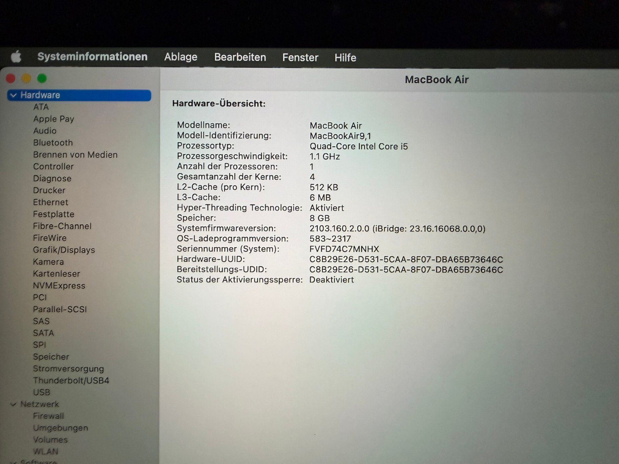Select the Hardware category row
619x464 pixels.
coord(79,95)
